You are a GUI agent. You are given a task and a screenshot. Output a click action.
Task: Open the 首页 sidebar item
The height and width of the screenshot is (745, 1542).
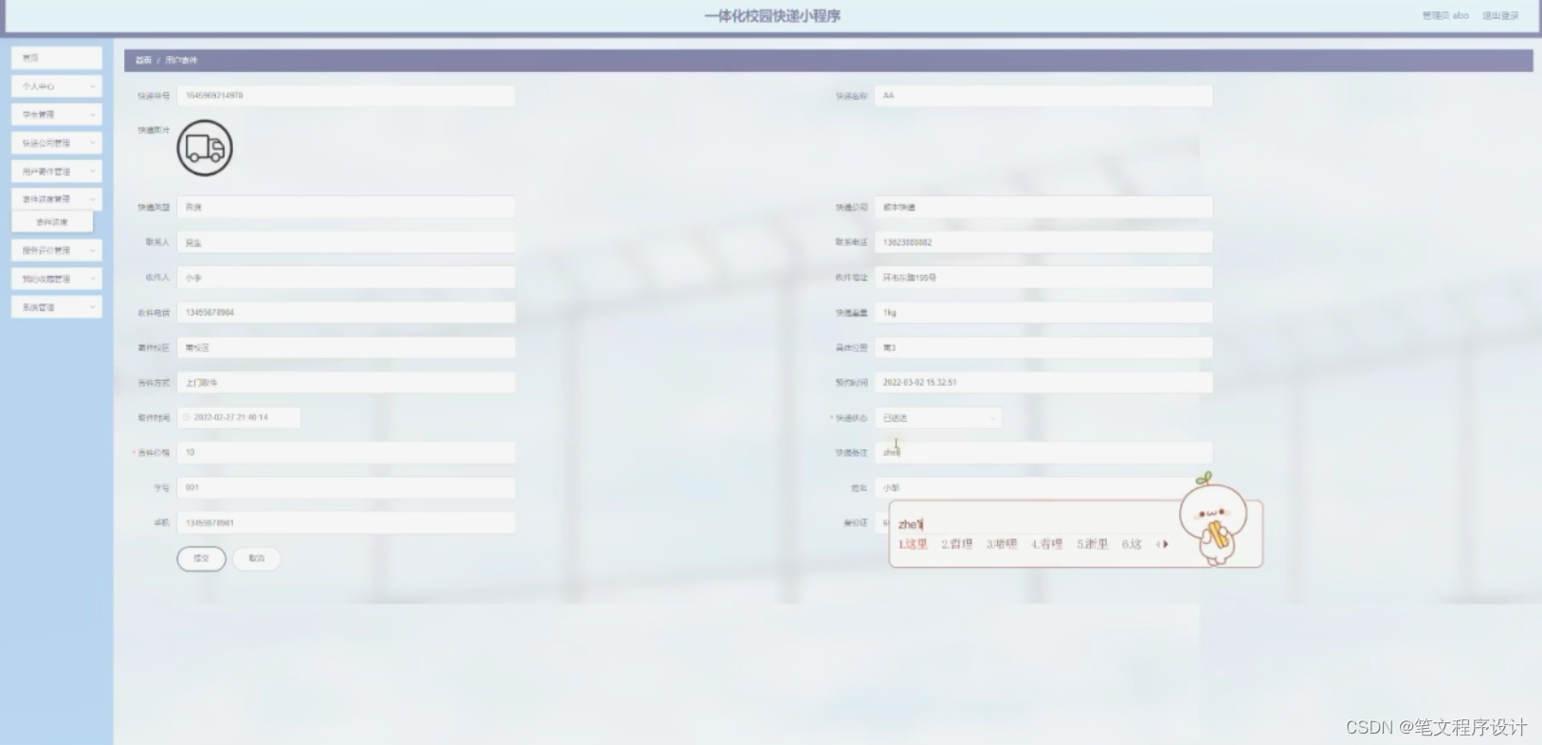point(57,58)
